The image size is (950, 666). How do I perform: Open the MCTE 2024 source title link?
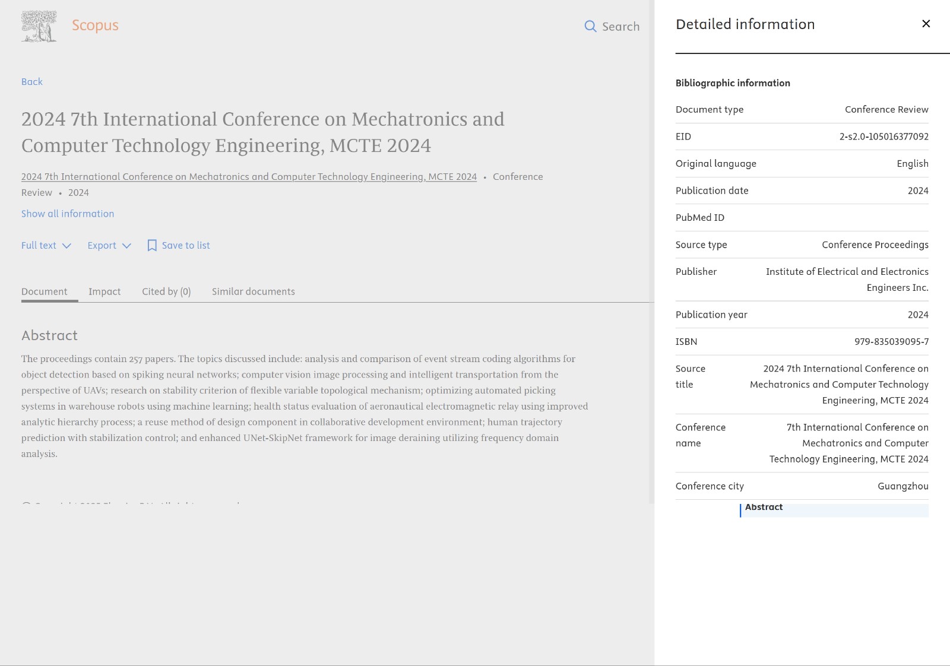[249, 177]
